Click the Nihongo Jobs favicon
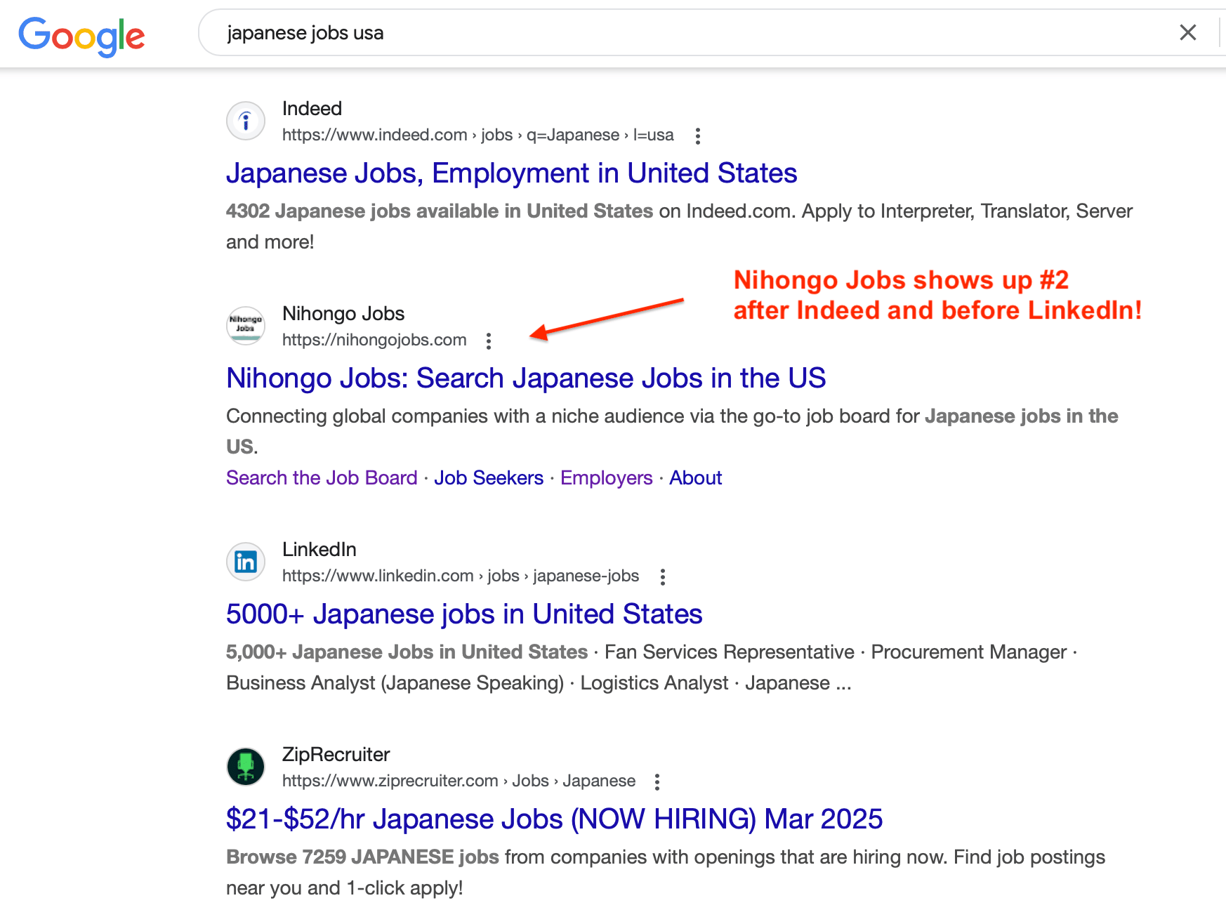Screen dimensions: 1226x924 [x=246, y=326]
